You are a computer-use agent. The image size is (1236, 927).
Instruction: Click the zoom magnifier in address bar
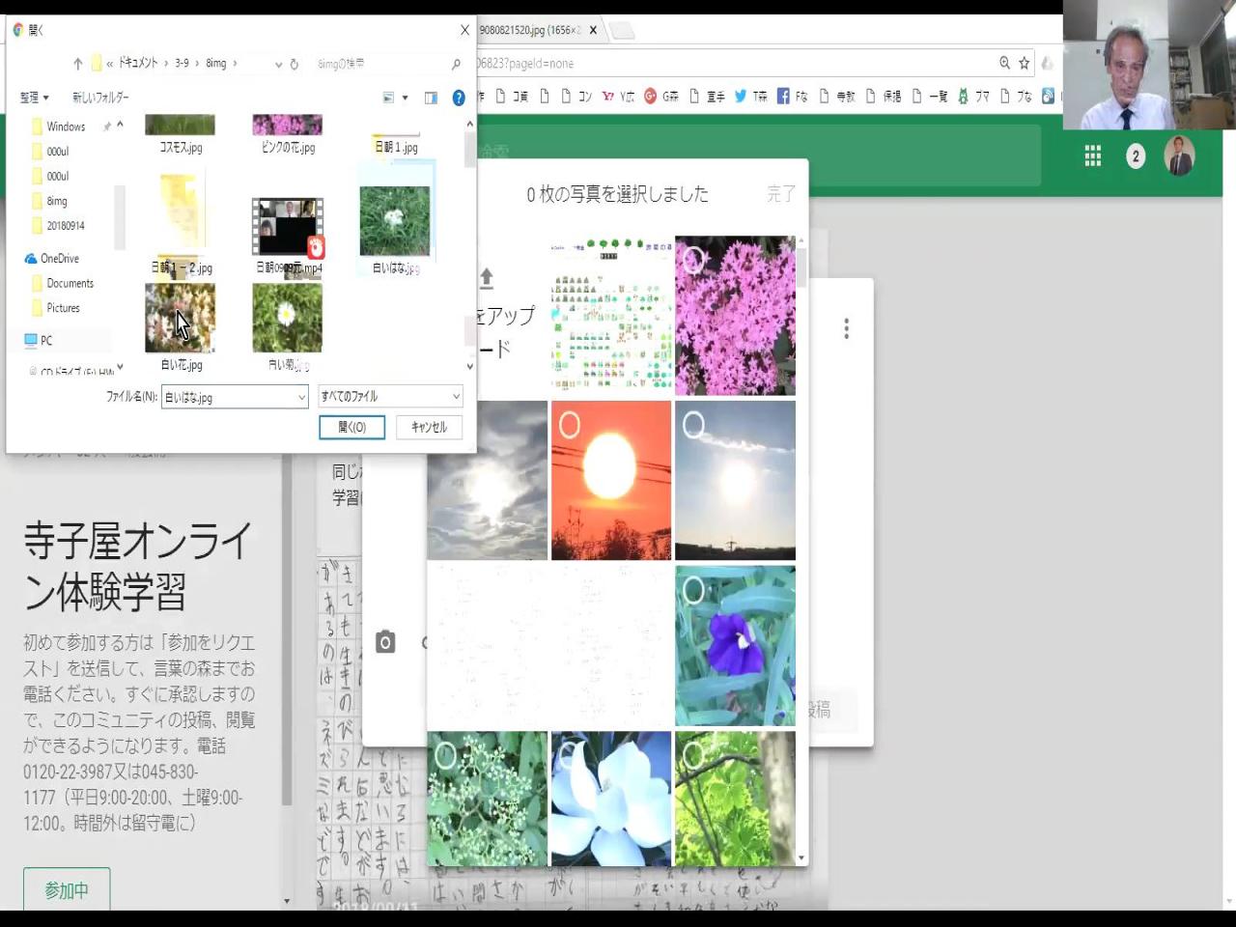[x=1004, y=63]
